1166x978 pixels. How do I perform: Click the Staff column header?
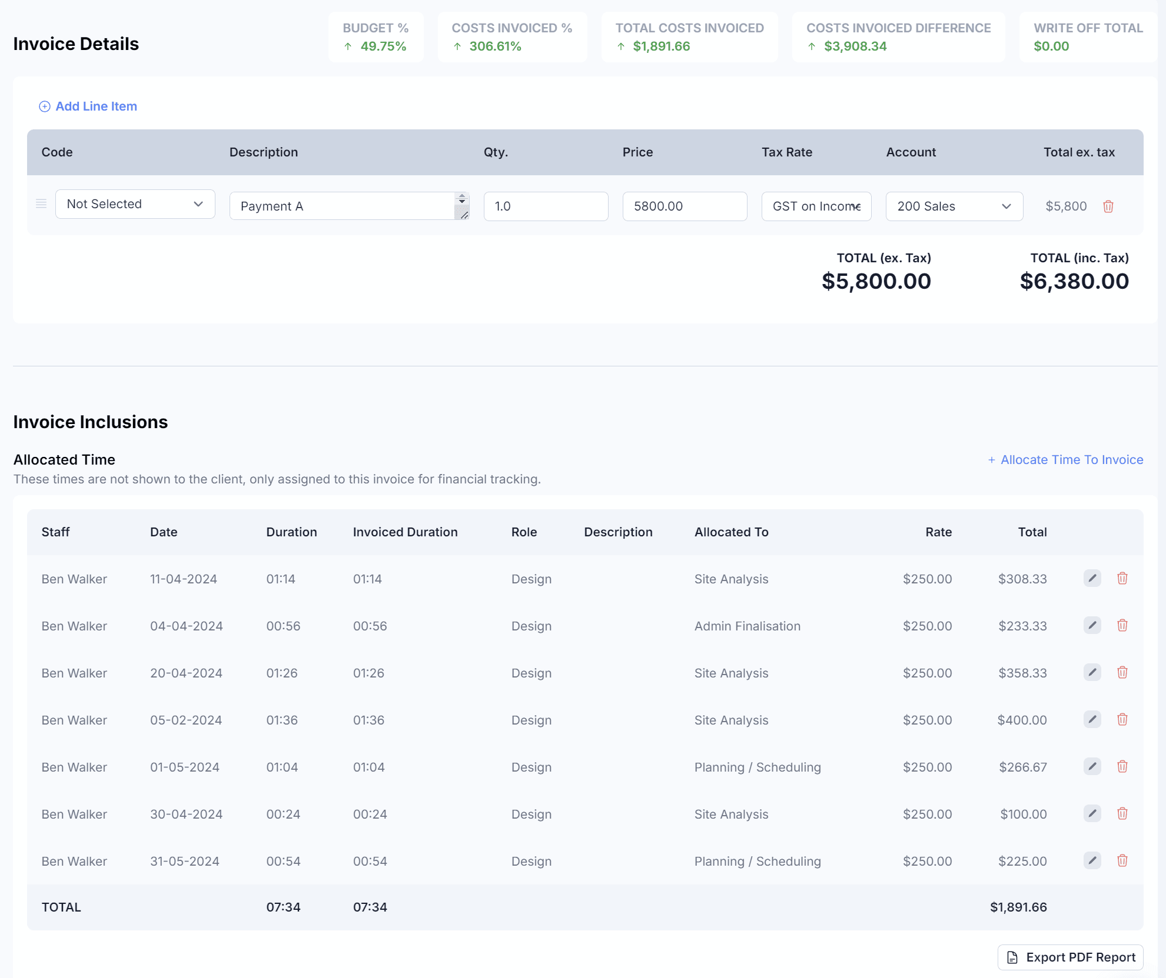click(x=55, y=532)
